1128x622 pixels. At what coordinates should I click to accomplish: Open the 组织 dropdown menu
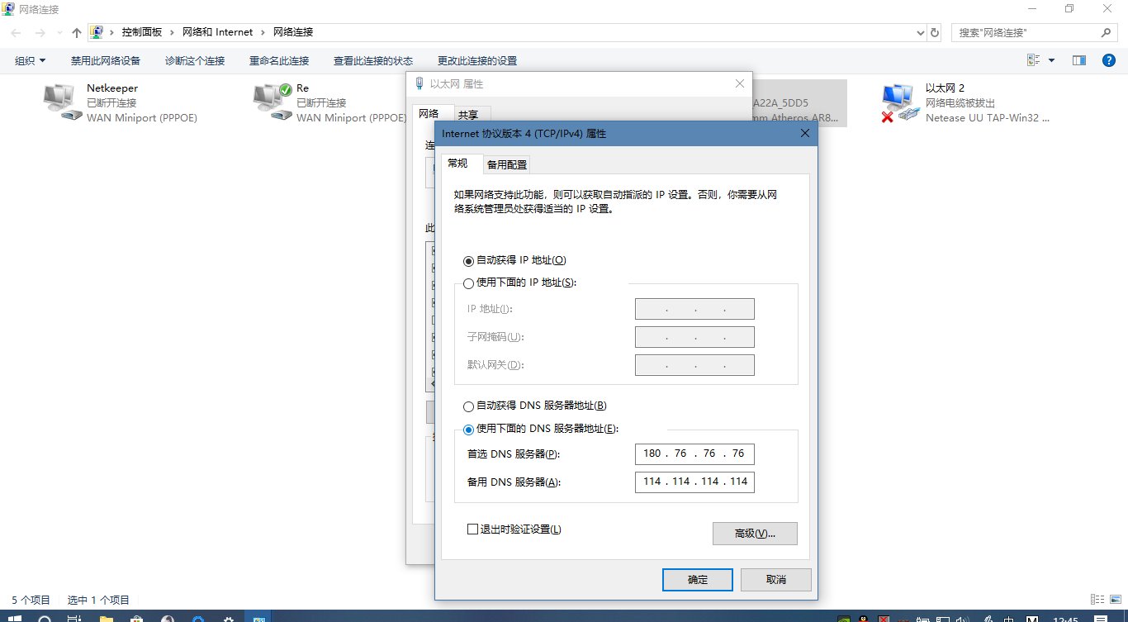coord(29,59)
